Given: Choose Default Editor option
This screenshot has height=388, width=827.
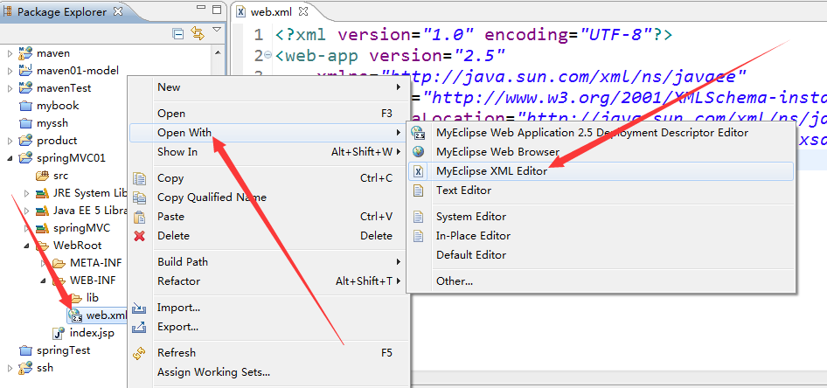Looking at the screenshot, I should [601, 255].
